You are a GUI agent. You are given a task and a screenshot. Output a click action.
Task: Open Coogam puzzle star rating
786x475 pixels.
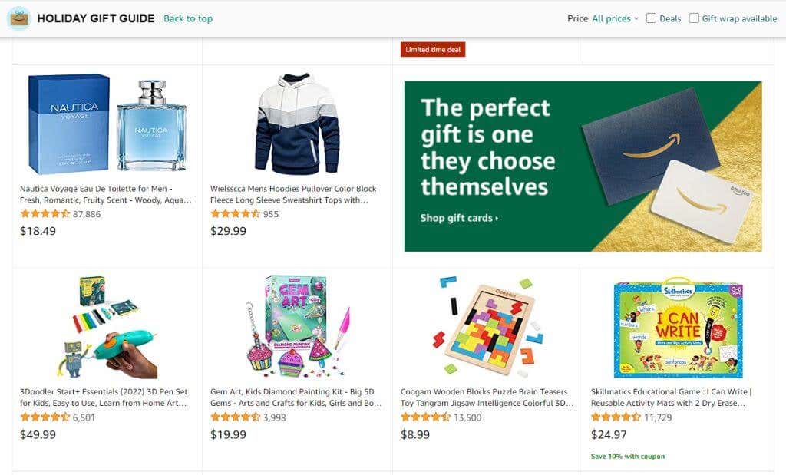tap(426, 417)
